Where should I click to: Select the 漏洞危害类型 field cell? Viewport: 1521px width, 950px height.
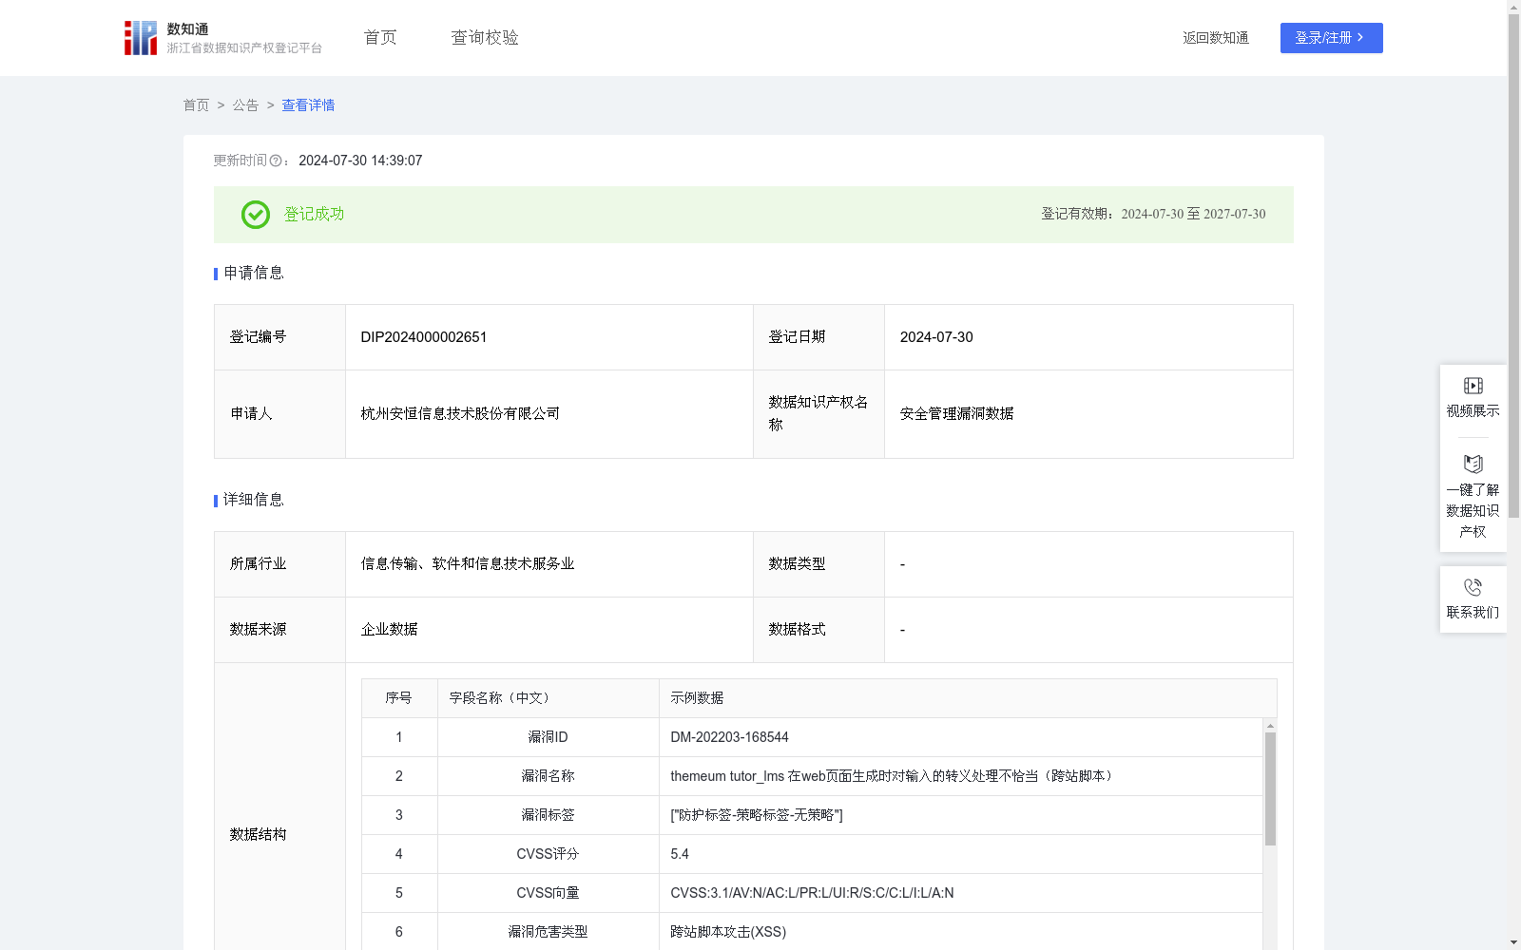549,932
